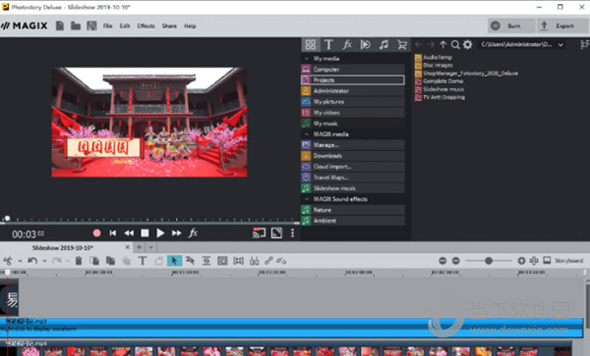The image size is (590, 356).
Task: Open the store shopping cart tab
Action: click(x=402, y=45)
